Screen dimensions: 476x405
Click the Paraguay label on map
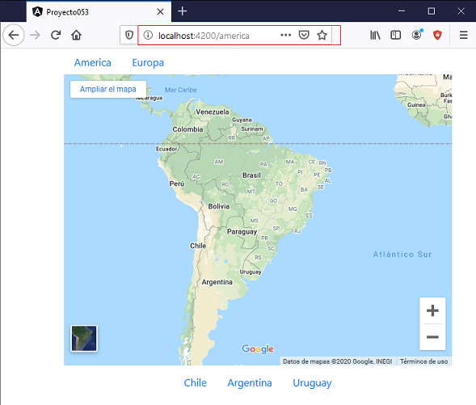click(x=242, y=232)
